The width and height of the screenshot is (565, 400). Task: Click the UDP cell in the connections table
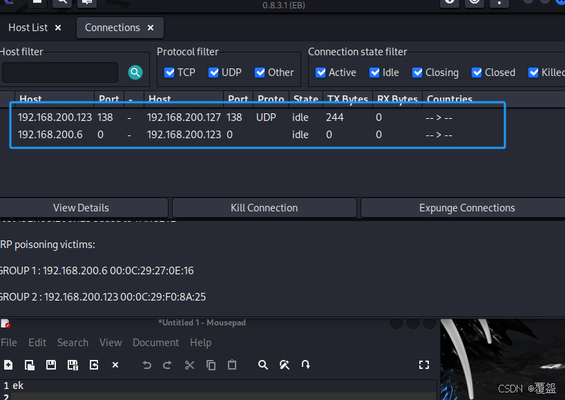[x=266, y=117]
